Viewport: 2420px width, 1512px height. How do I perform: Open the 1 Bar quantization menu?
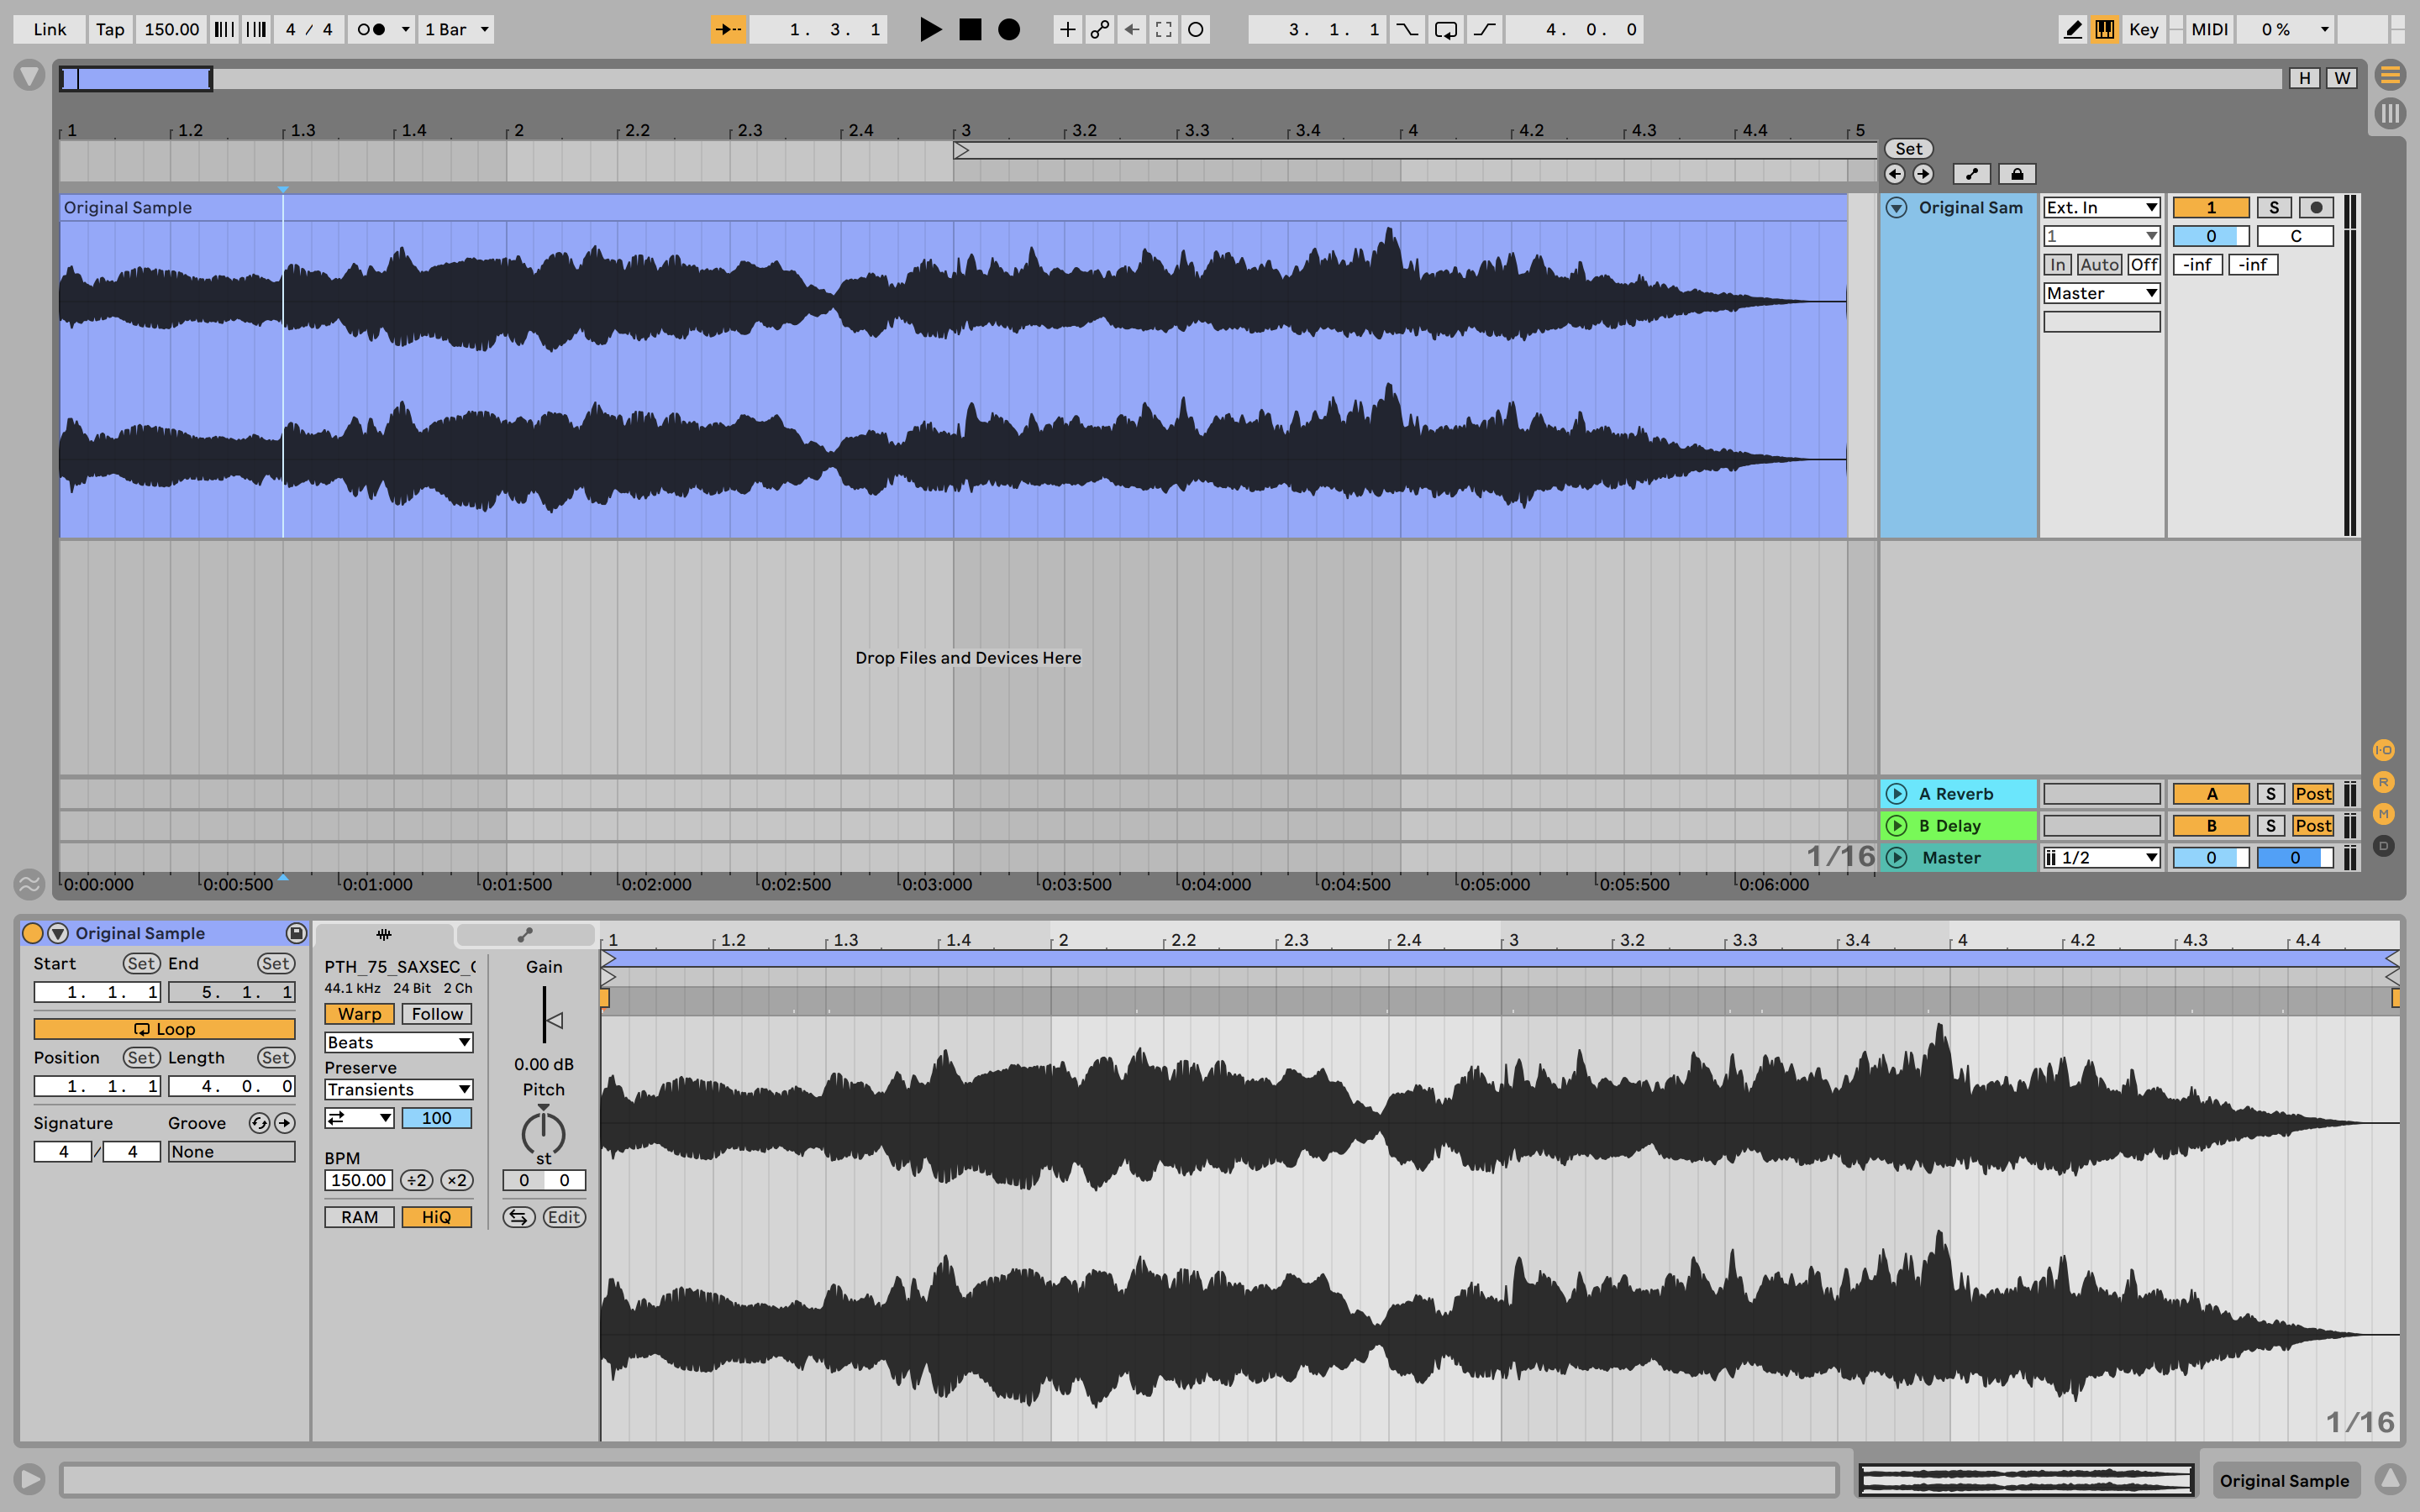456,29
